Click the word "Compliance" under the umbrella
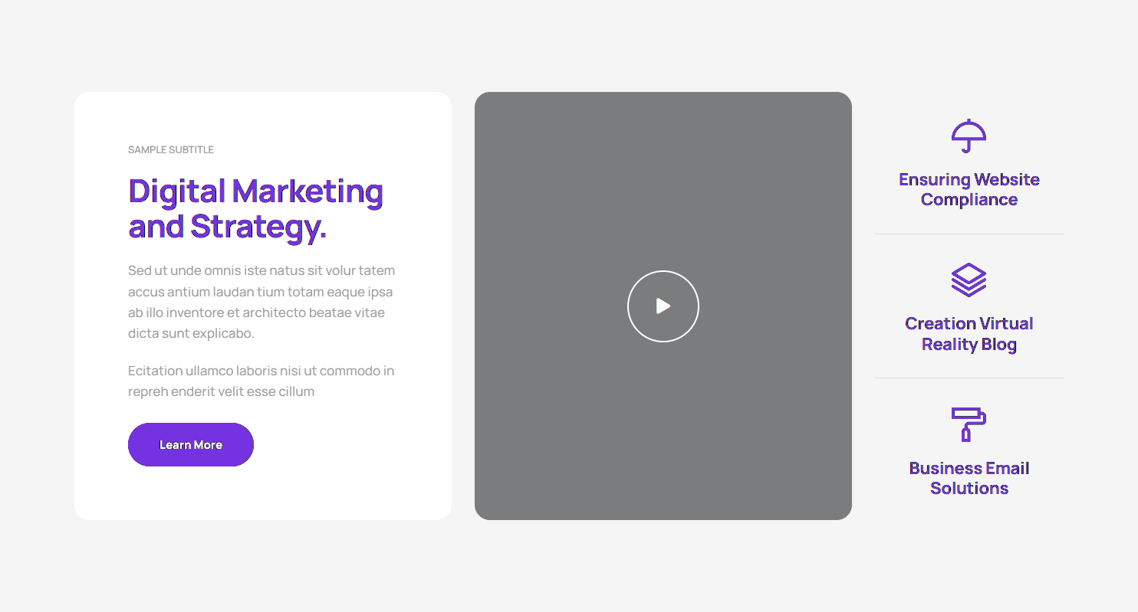The height and width of the screenshot is (612, 1138). (969, 200)
